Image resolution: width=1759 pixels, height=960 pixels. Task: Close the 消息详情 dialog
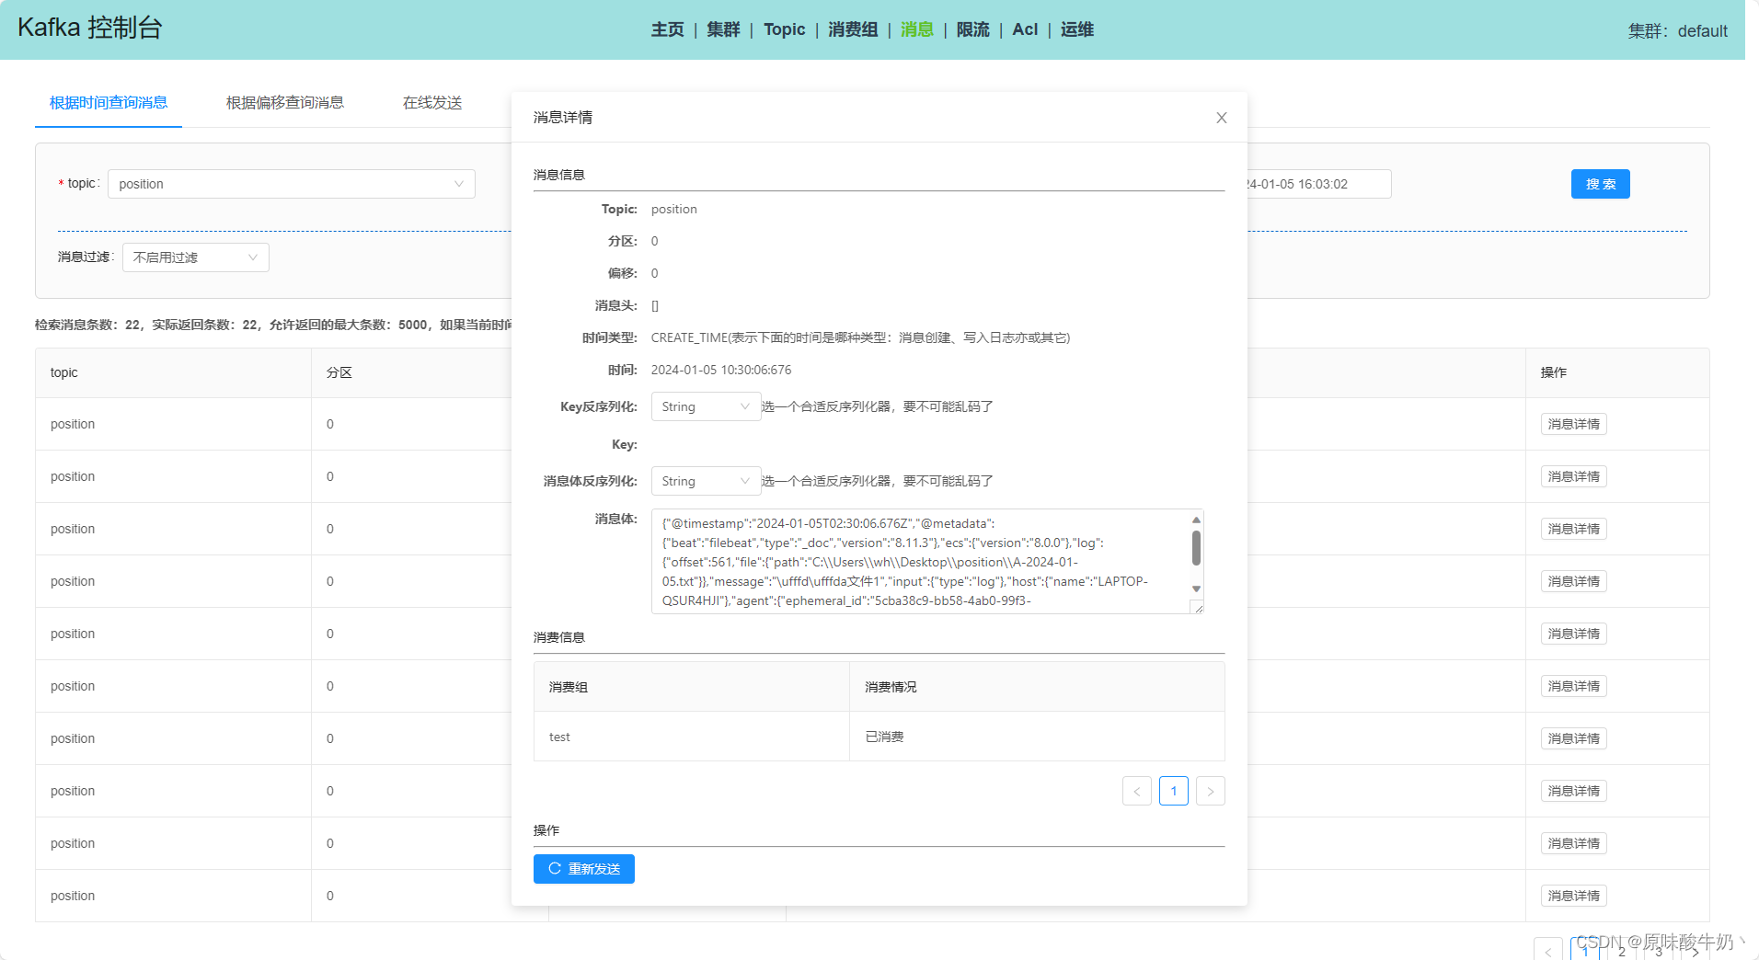point(1221,118)
